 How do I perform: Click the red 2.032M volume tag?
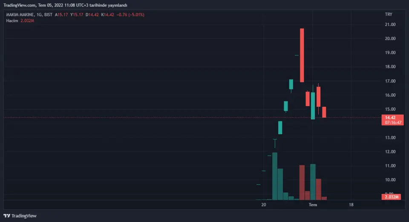click(391, 197)
